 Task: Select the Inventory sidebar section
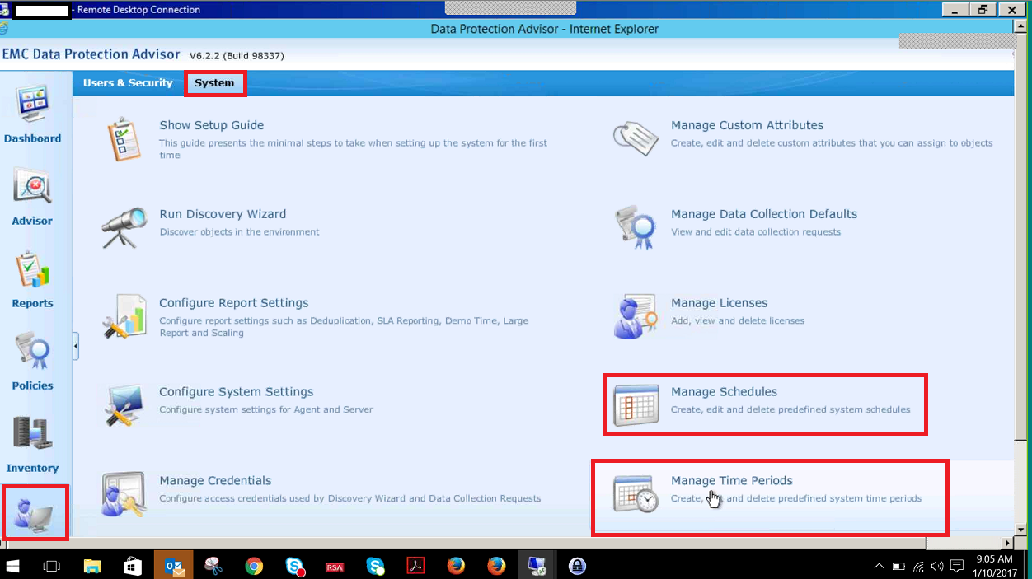[x=32, y=444]
